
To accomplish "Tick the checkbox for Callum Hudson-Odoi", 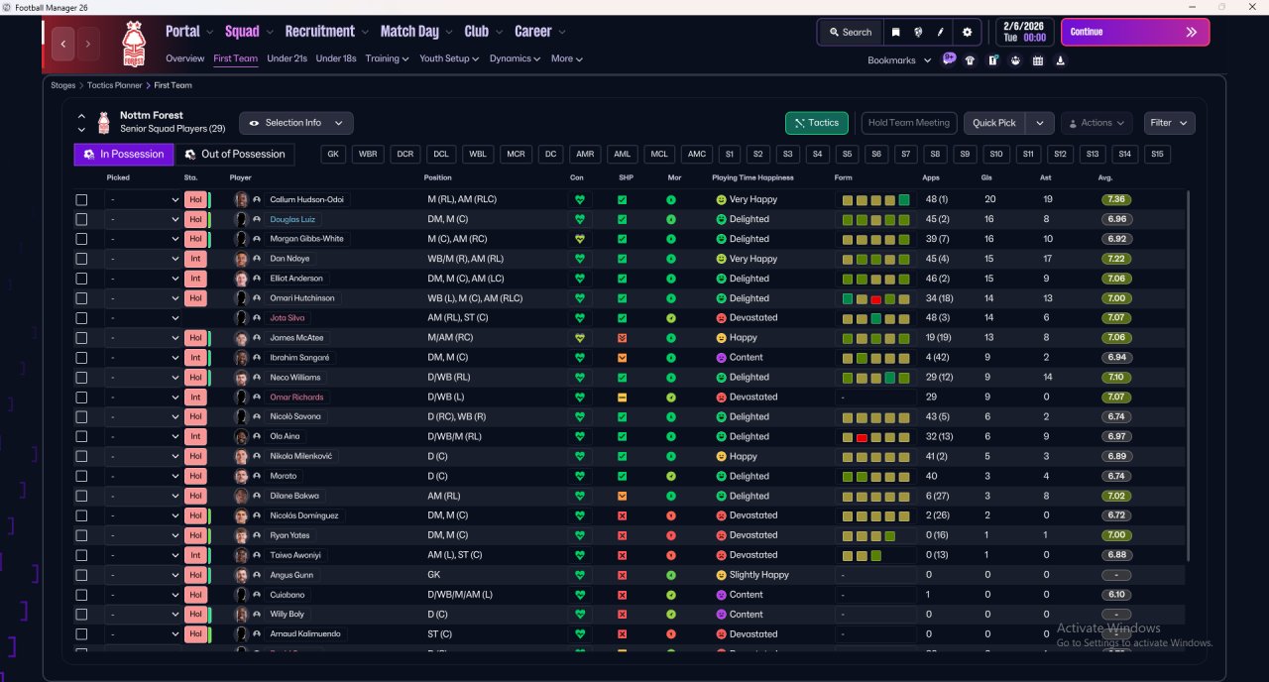I will 81,199.
